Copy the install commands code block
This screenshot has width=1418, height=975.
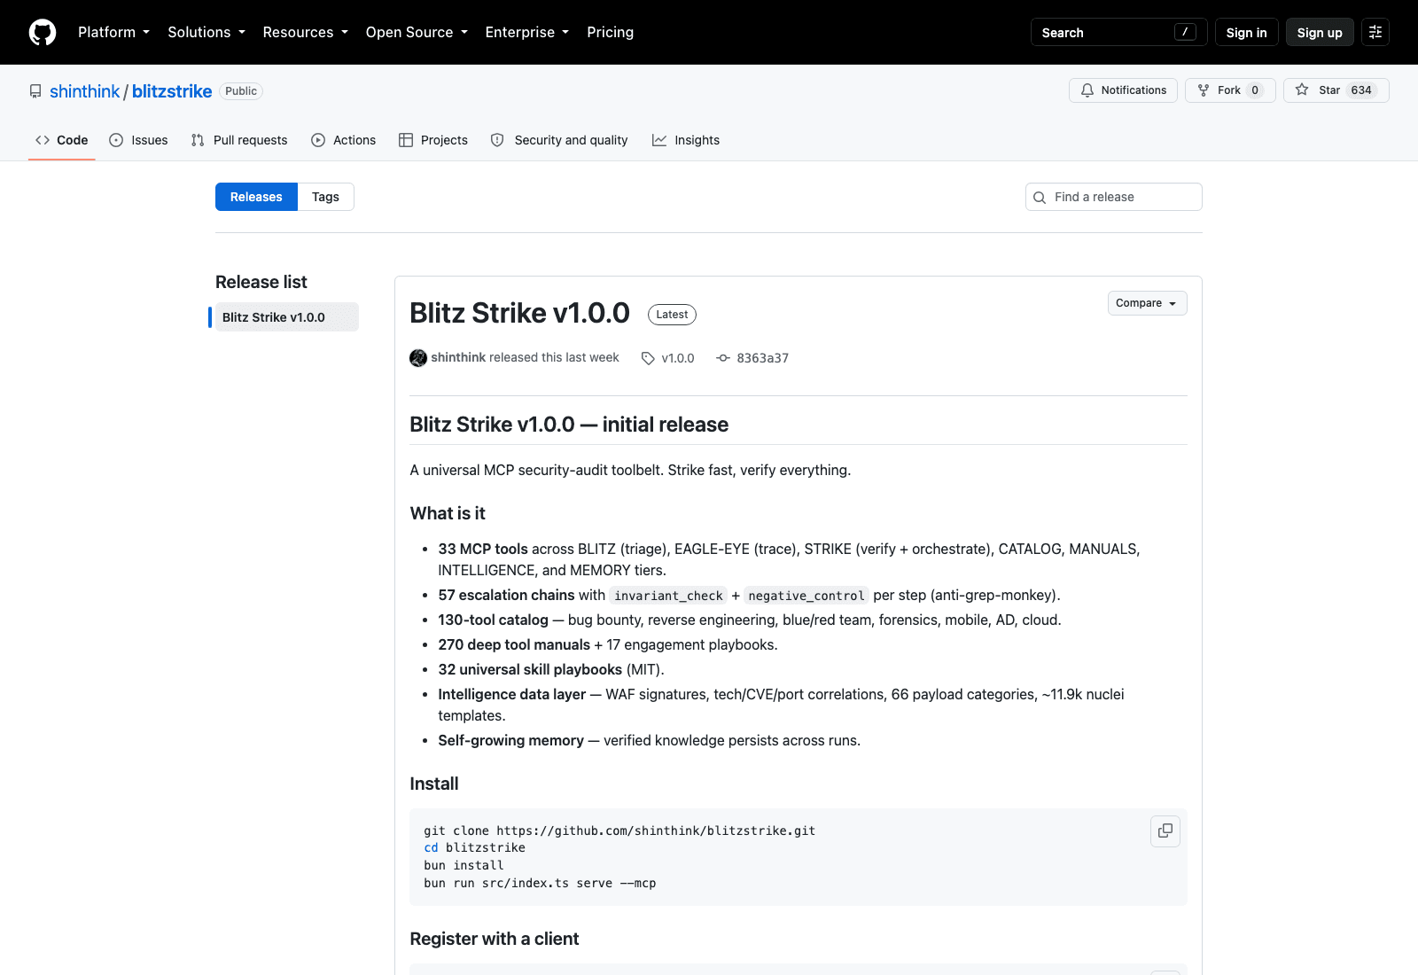1165,831
